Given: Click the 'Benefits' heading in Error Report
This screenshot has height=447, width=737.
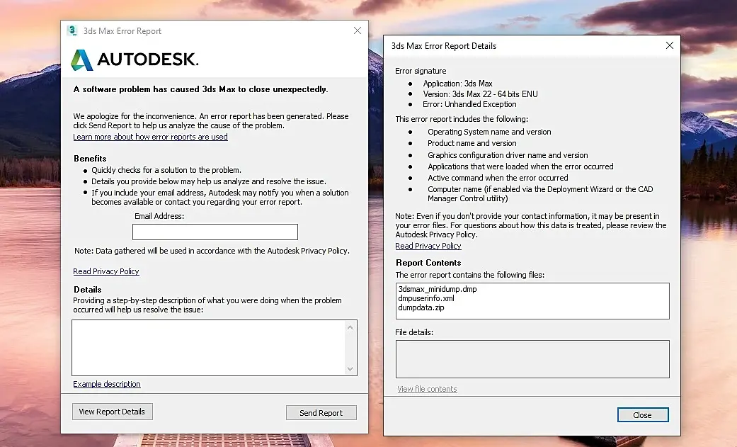Looking at the screenshot, I should [x=90, y=159].
